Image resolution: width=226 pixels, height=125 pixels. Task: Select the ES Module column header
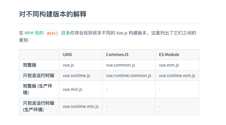(177, 55)
